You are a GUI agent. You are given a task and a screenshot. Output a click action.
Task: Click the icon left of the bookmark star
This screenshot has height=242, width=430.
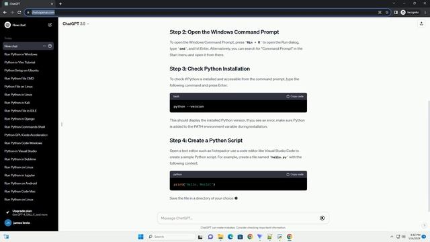[x=380, y=12]
